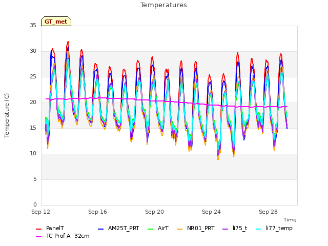Click the Sep 12 x-axis tick label
This screenshot has width=328, height=246.
click(41, 212)
